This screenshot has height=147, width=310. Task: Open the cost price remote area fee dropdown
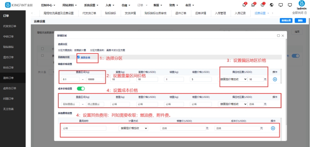(x=233, y=104)
